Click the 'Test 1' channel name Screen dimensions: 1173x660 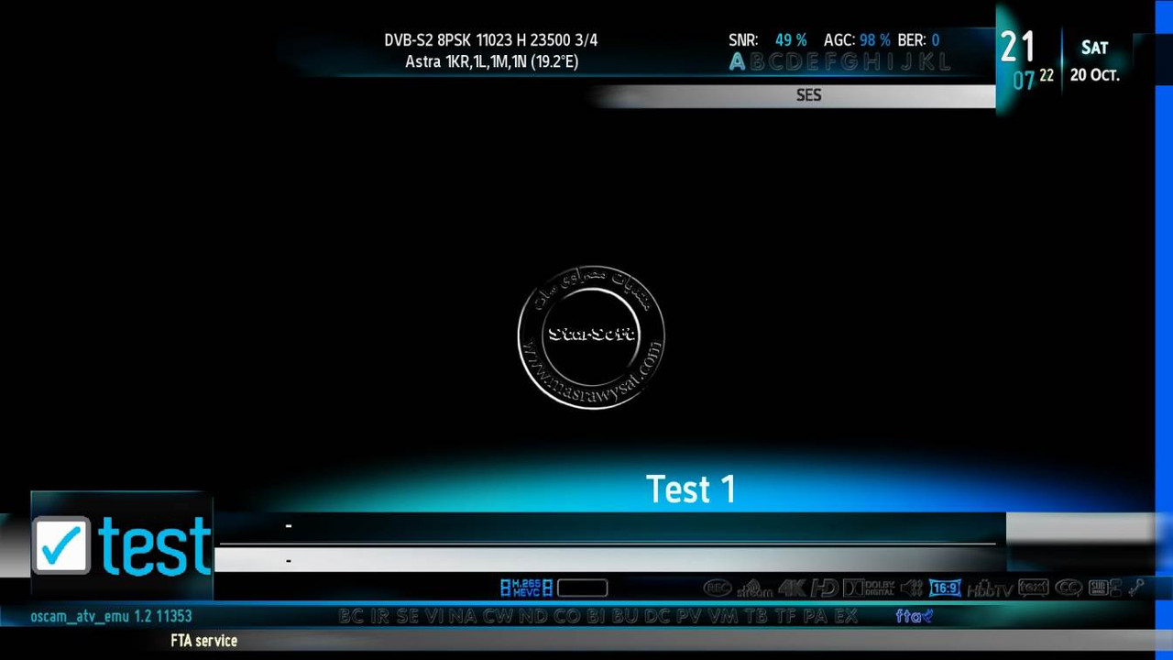coord(691,489)
